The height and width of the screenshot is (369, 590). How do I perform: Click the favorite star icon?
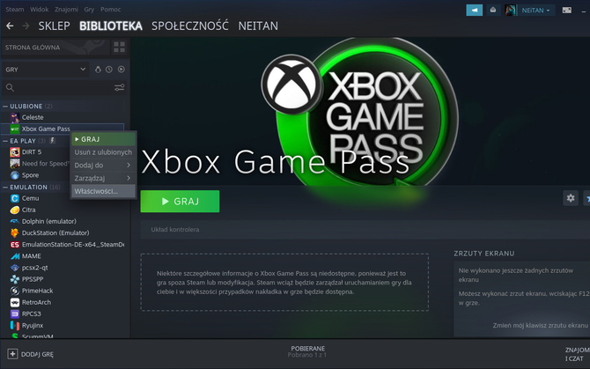[587, 198]
